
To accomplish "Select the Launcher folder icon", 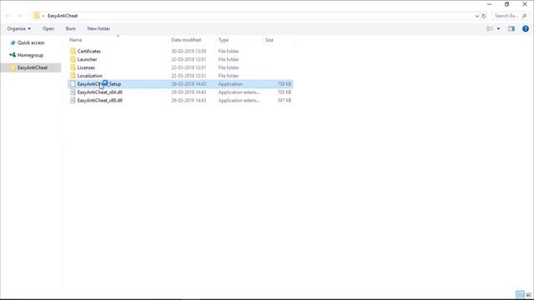I will [73, 59].
